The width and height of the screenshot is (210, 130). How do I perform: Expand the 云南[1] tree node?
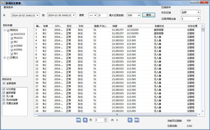pos(5,58)
